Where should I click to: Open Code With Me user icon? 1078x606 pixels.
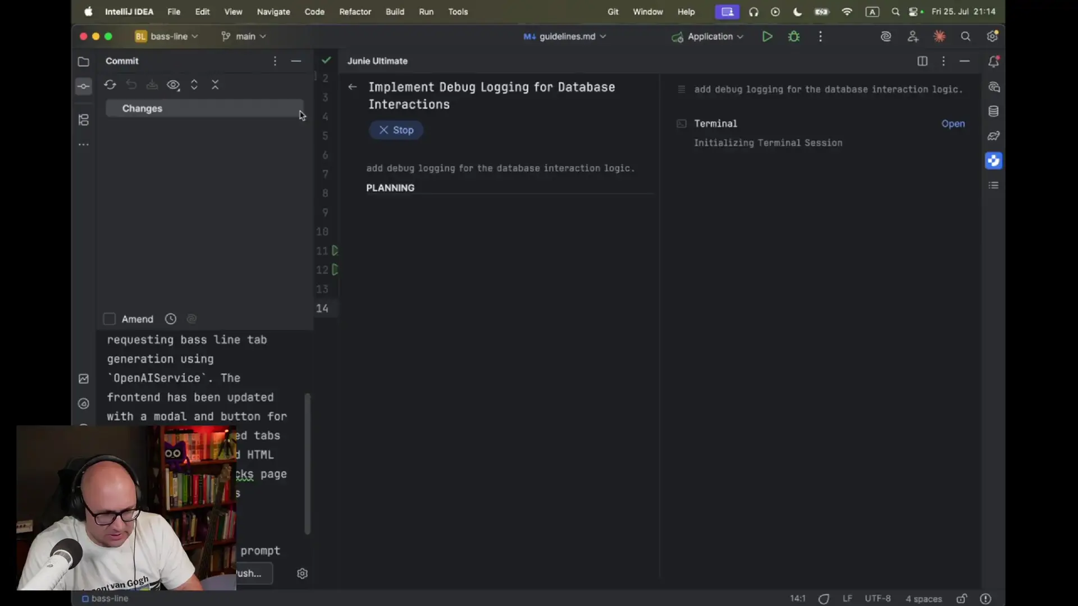coord(913,36)
